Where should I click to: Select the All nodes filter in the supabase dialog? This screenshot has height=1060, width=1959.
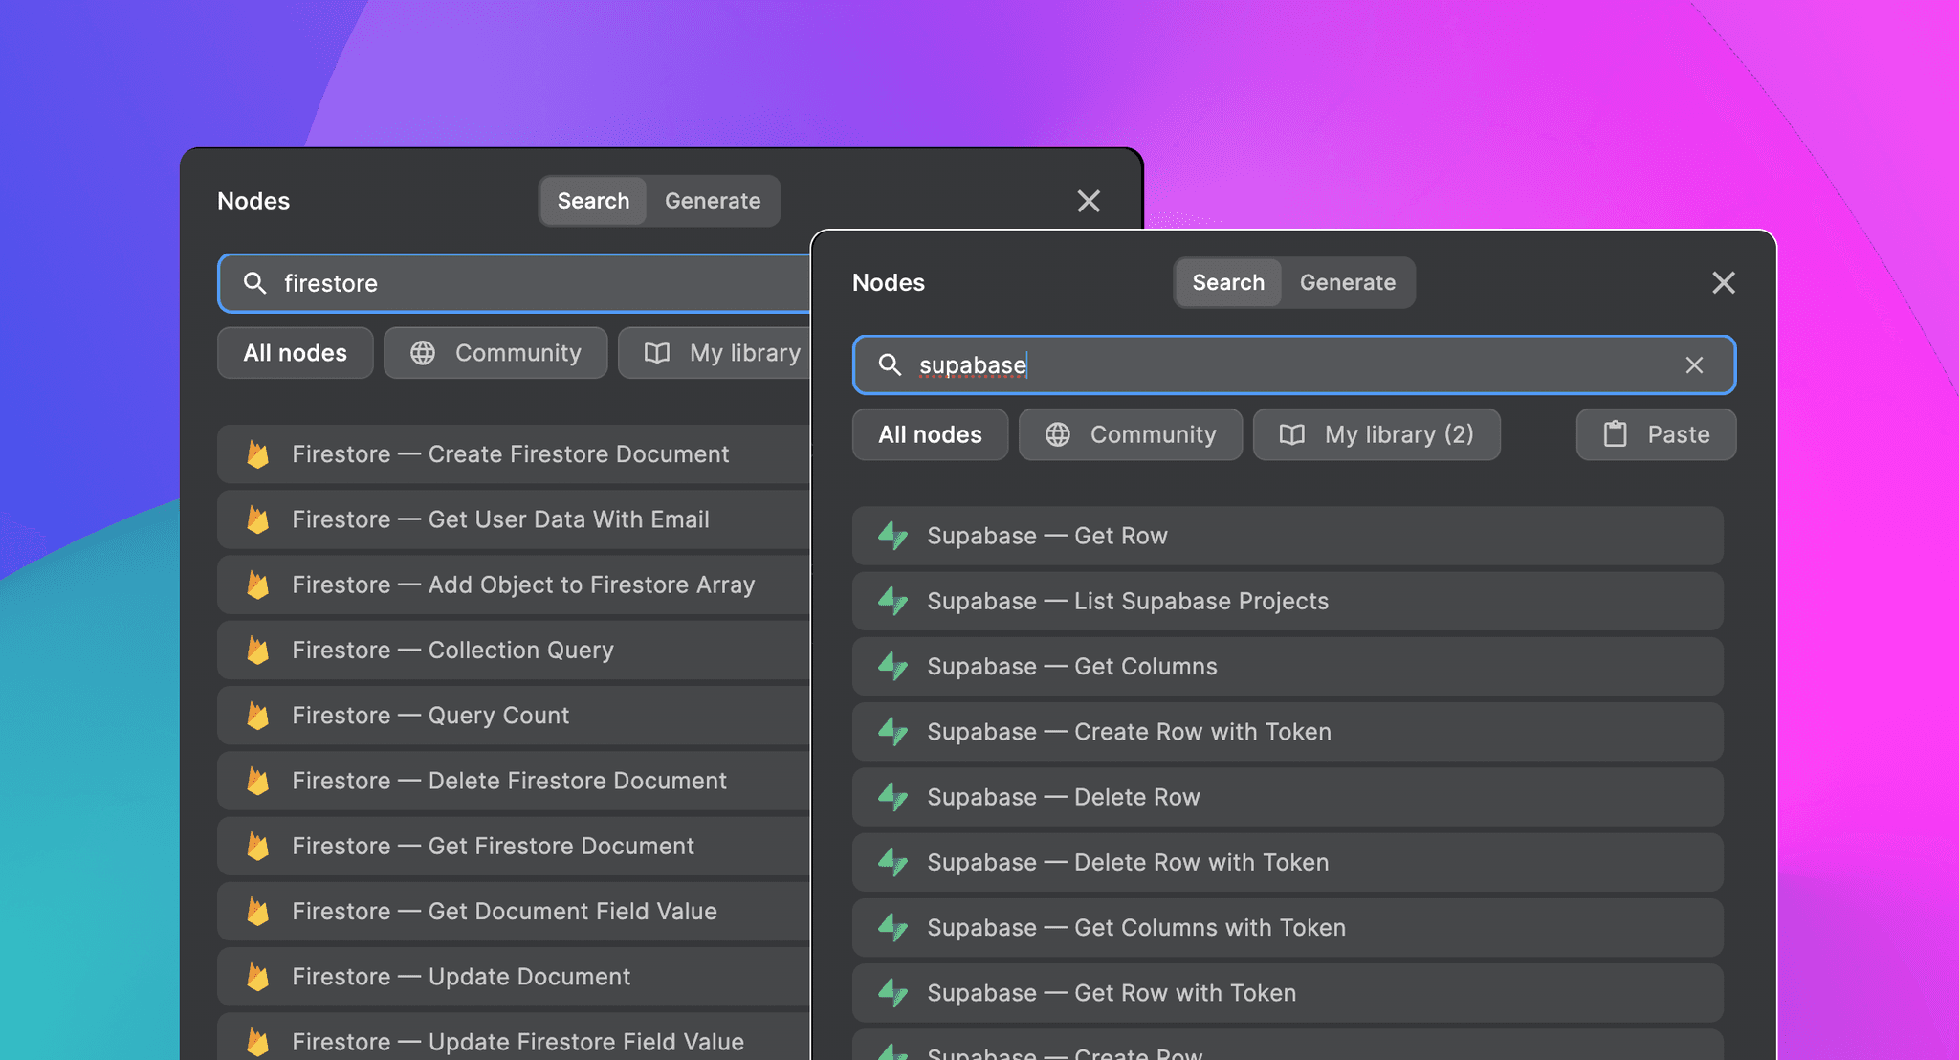point(930,434)
